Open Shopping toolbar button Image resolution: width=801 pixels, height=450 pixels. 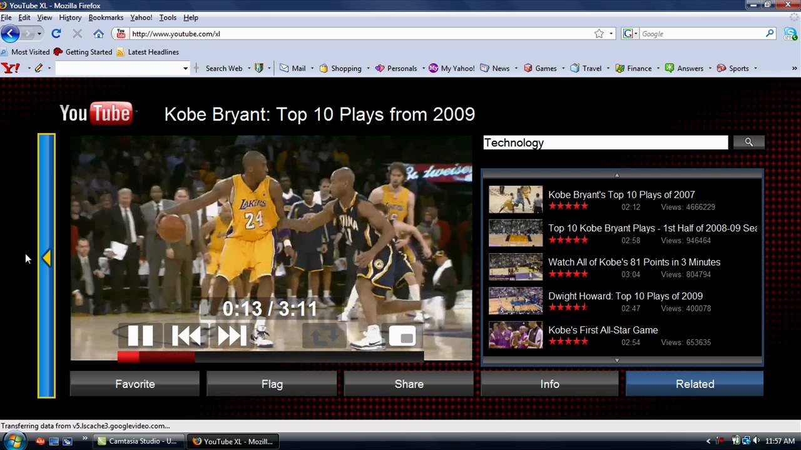pyautogui.click(x=340, y=68)
